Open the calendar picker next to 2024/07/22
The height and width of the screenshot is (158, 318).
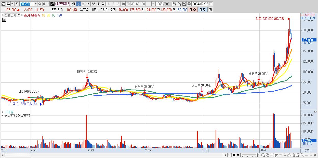pos(211,4)
